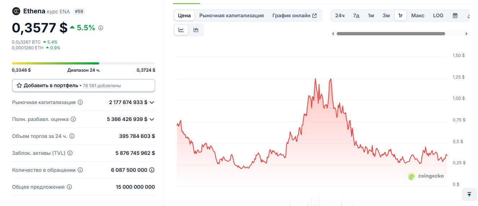This screenshot has width=478, height=206.
Task: Click the Ethena coin name heading
Action: point(34,11)
